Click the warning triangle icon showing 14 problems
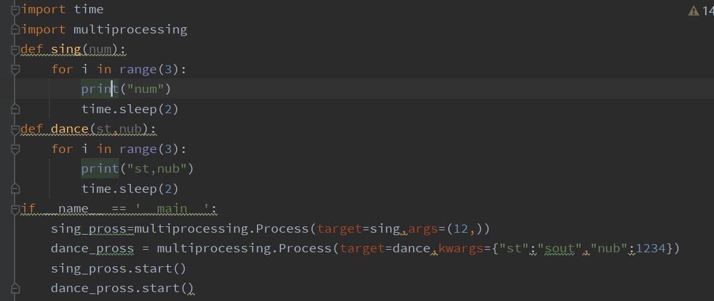 point(693,11)
